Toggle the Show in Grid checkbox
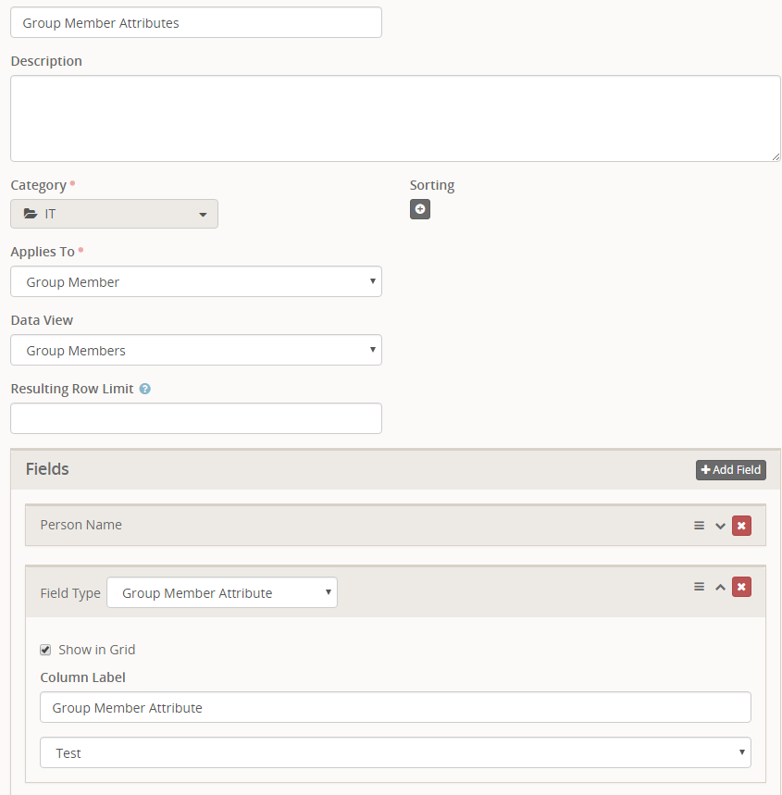Image resolution: width=782 pixels, height=795 pixels. tap(45, 650)
